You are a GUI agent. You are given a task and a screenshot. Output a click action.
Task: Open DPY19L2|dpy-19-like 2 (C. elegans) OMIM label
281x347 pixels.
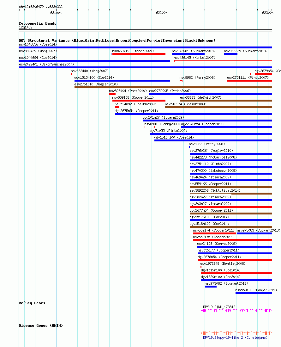[235, 338]
